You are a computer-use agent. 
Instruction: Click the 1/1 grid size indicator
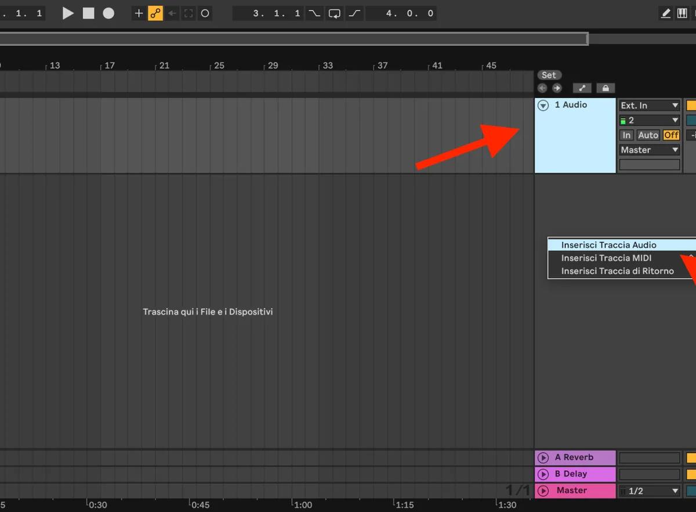(518, 491)
